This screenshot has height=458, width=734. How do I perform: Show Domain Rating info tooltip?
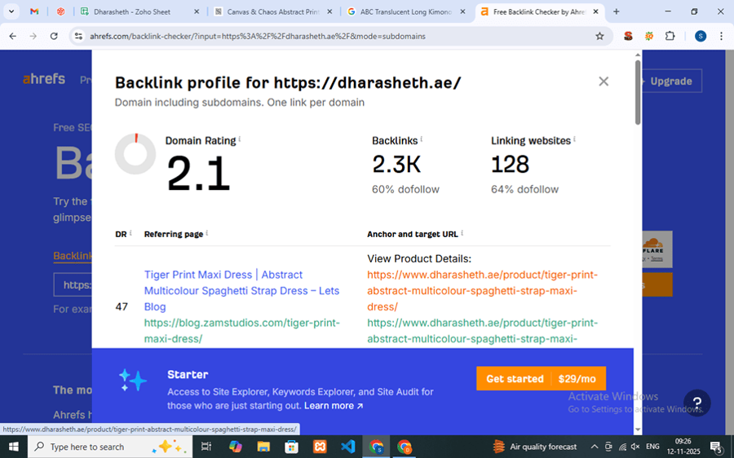point(240,139)
